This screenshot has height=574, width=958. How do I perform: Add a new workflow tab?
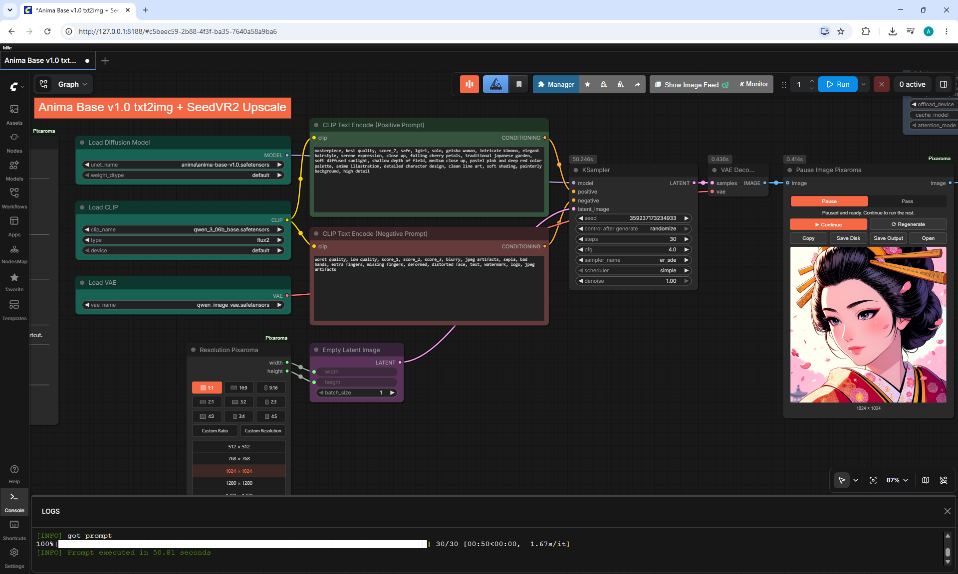click(105, 60)
